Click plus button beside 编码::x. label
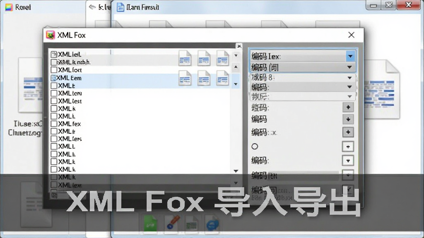Screen dimensions: 424x238 (x=348, y=132)
